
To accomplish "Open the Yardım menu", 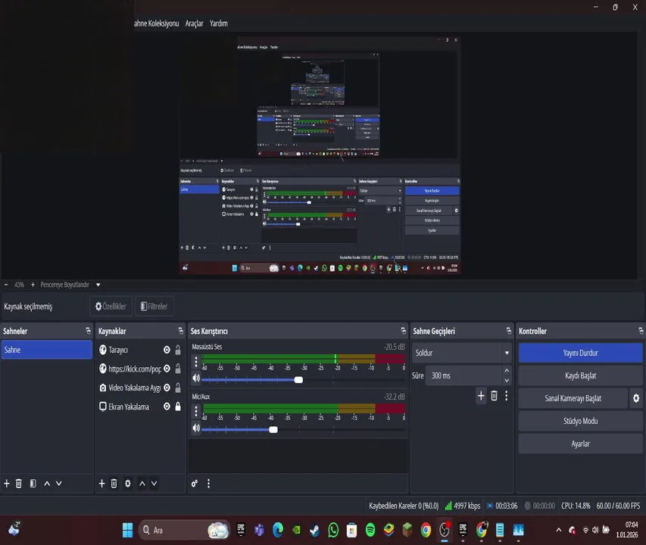I will click(x=218, y=23).
